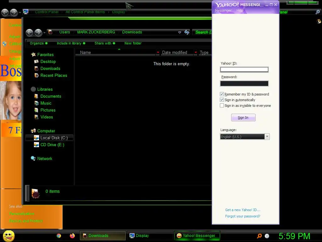Sort by the Name column header

tap(116, 53)
